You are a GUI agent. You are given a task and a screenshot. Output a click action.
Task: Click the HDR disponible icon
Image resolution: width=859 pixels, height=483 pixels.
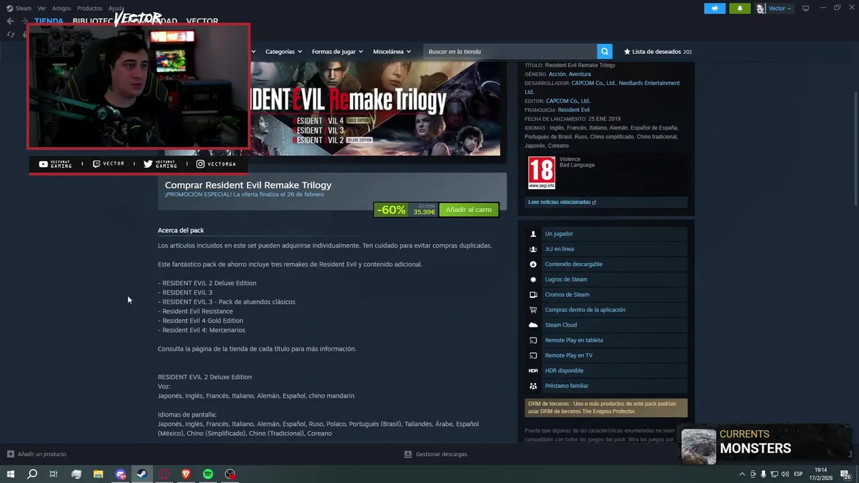click(534, 371)
